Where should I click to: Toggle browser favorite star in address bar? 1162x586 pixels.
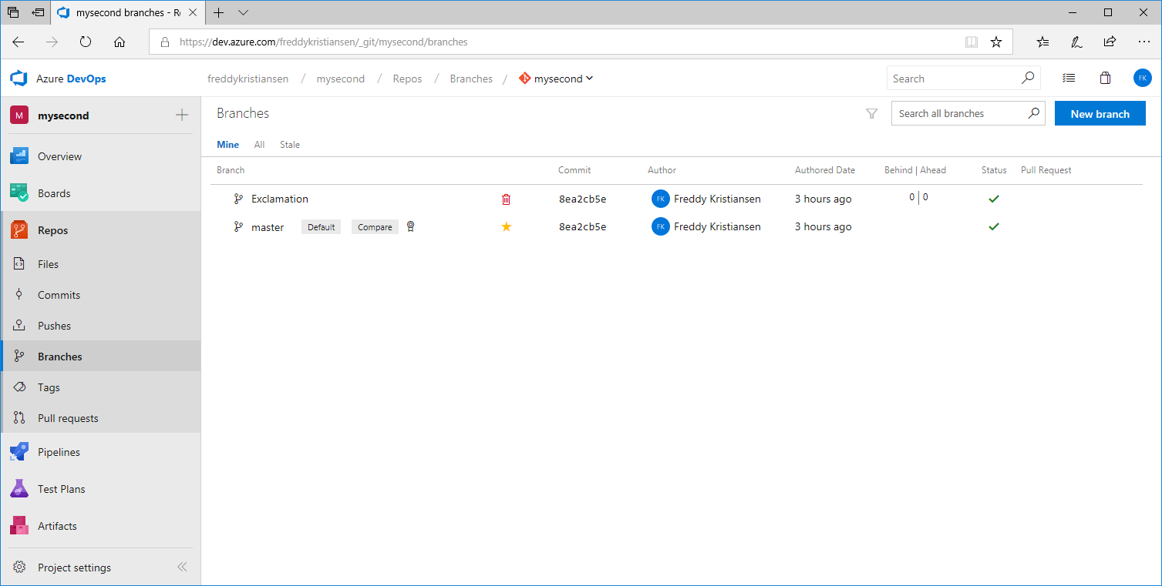996,42
